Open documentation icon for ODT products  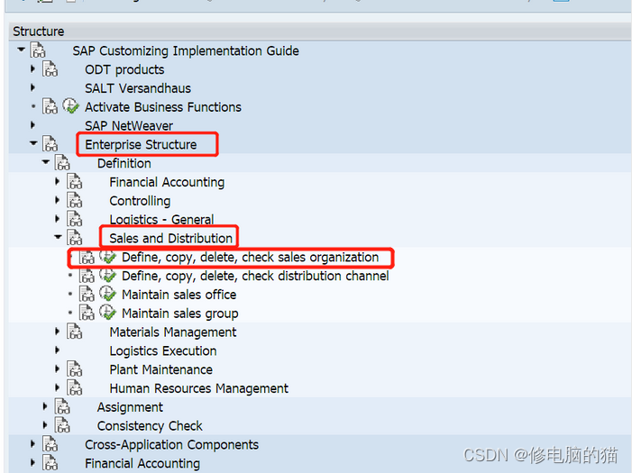[x=50, y=68]
